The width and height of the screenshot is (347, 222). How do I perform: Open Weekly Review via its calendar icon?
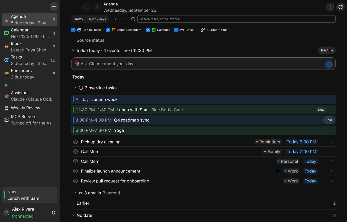pos(7,108)
